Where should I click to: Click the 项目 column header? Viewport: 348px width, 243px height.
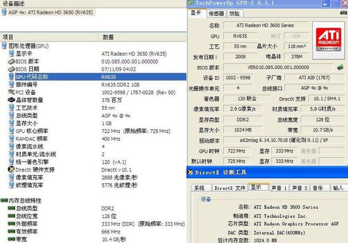click(49, 37)
